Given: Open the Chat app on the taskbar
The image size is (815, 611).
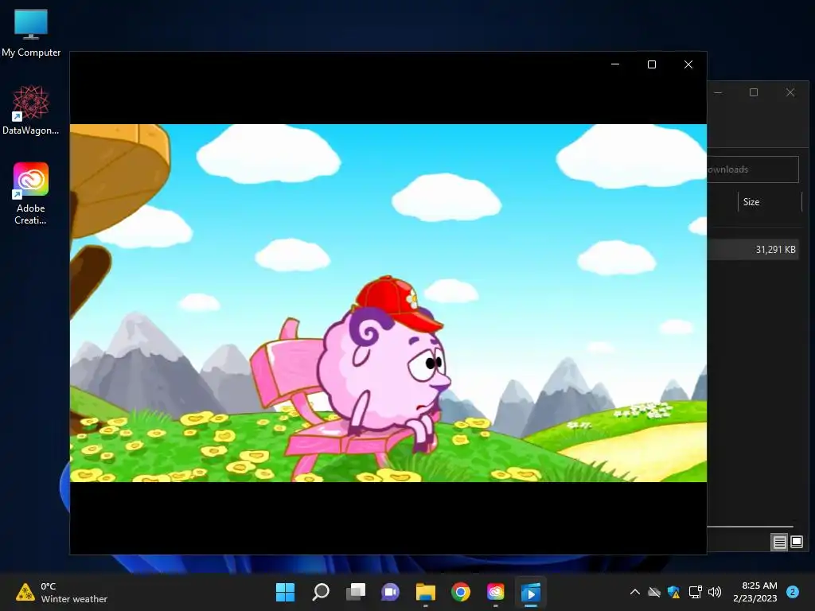Looking at the screenshot, I should click(x=390, y=592).
